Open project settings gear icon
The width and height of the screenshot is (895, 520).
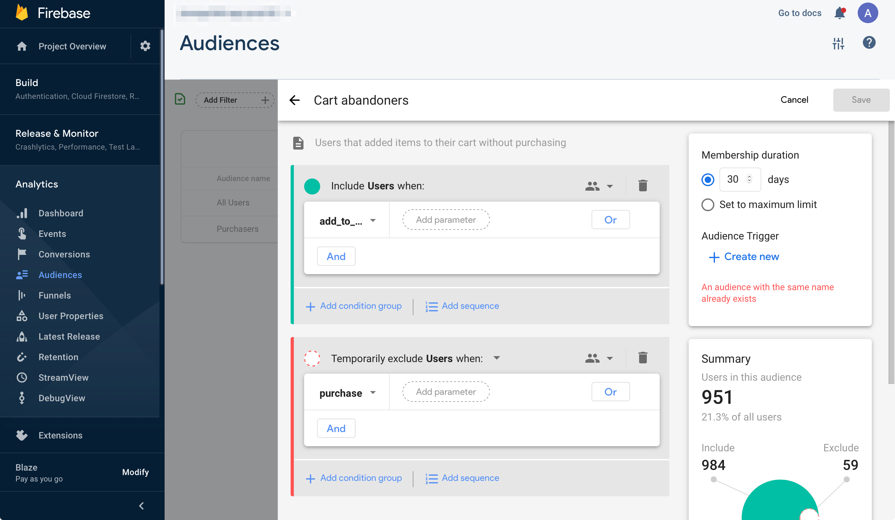pos(145,46)
